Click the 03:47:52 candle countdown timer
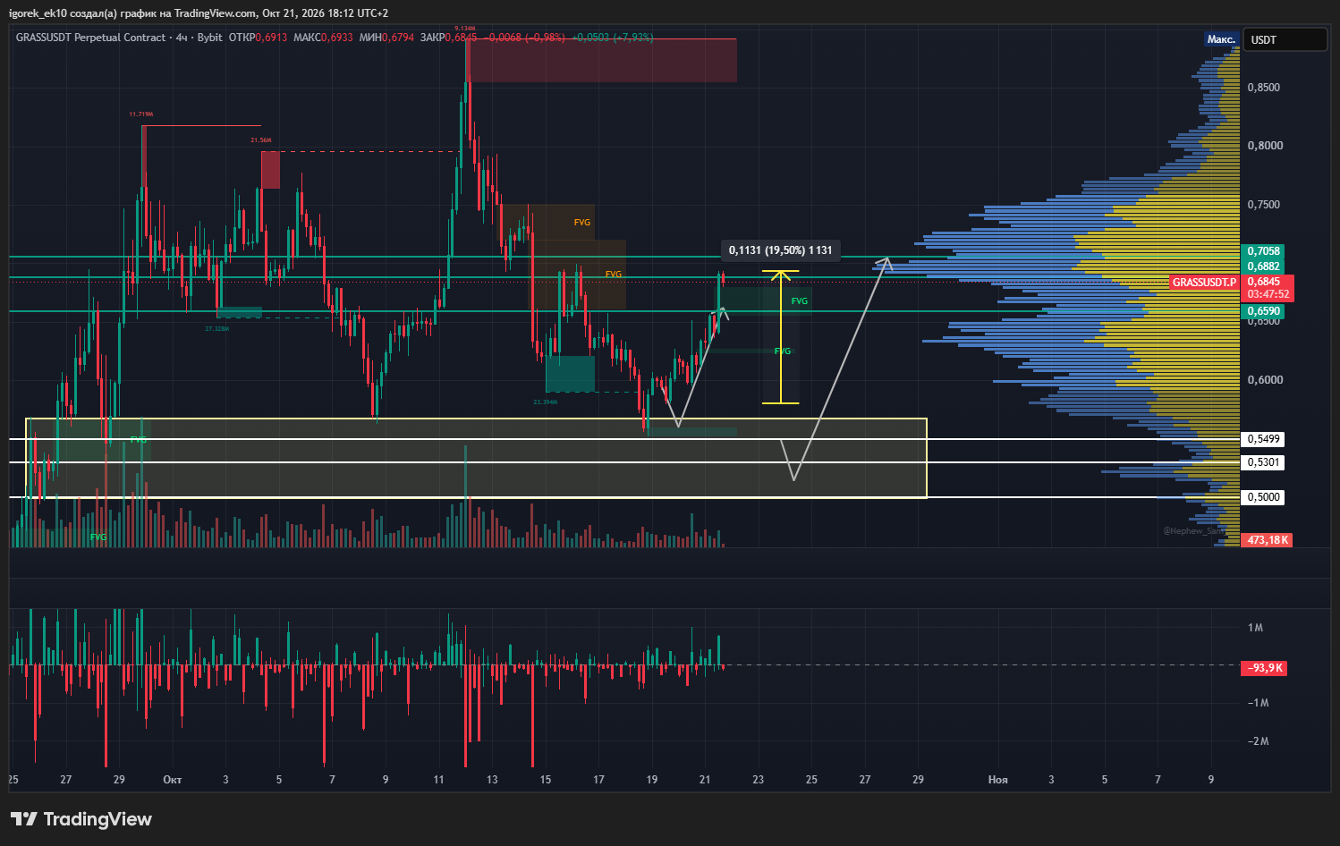 click(1268, 294)
